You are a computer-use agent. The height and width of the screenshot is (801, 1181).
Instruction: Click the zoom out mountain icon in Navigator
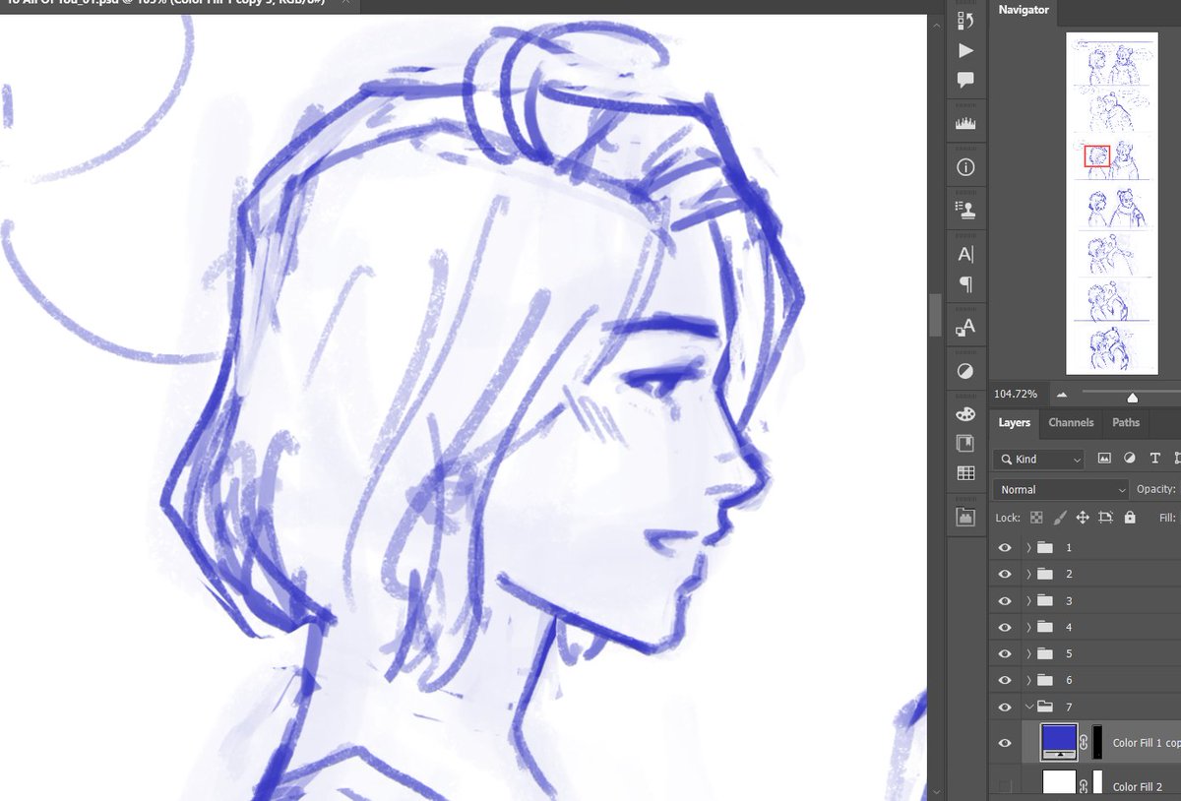(1062, 395)
